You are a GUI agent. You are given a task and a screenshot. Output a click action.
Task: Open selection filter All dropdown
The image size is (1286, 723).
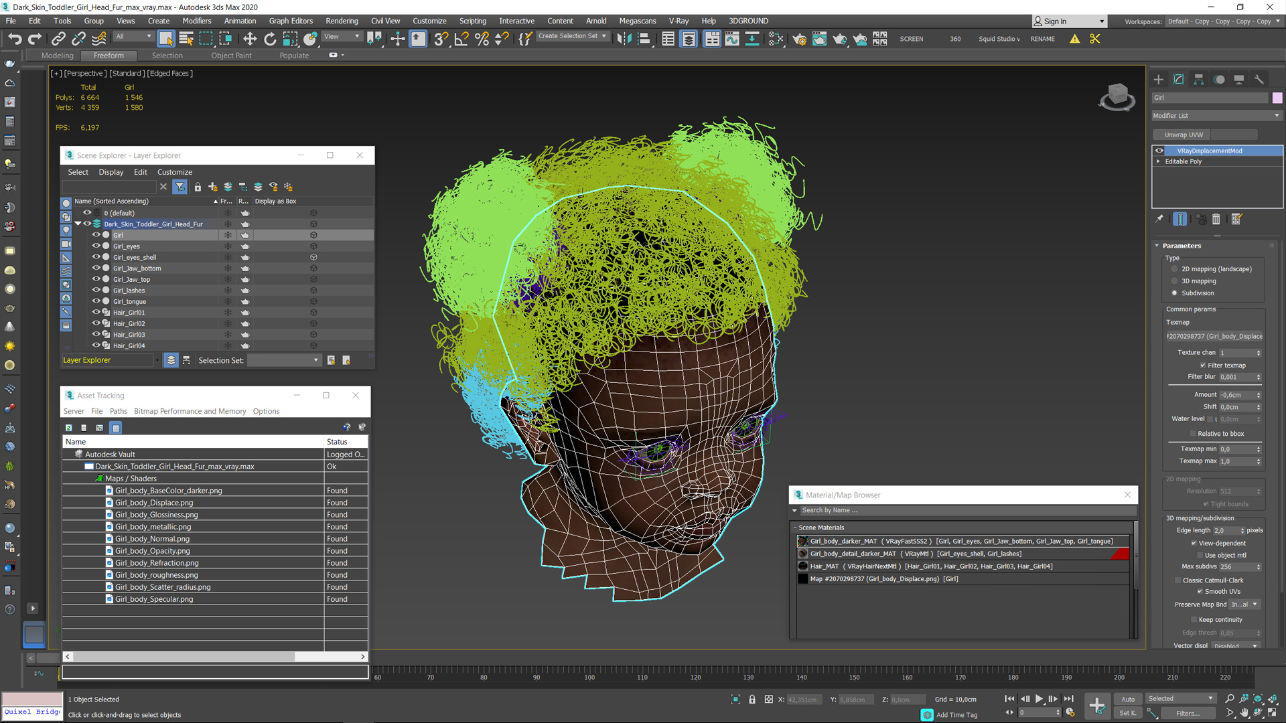(133, 37)
